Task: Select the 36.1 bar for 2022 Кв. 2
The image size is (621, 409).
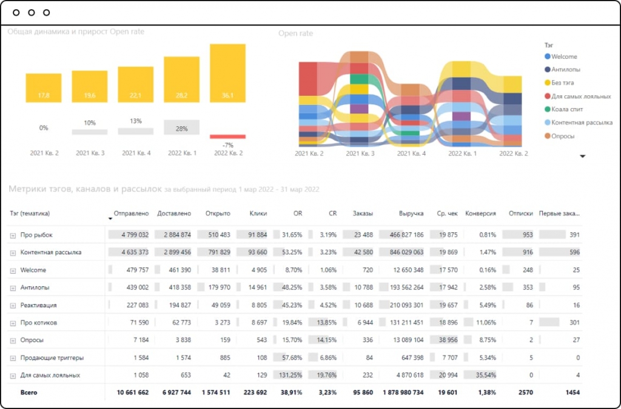Action: (228, 73)
